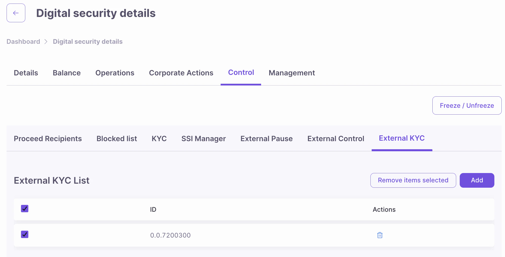The width and height of the screenshot is (505, 257).
Task: Switch to the Blocked list sub-tab
Action: (x=117, y=139)
